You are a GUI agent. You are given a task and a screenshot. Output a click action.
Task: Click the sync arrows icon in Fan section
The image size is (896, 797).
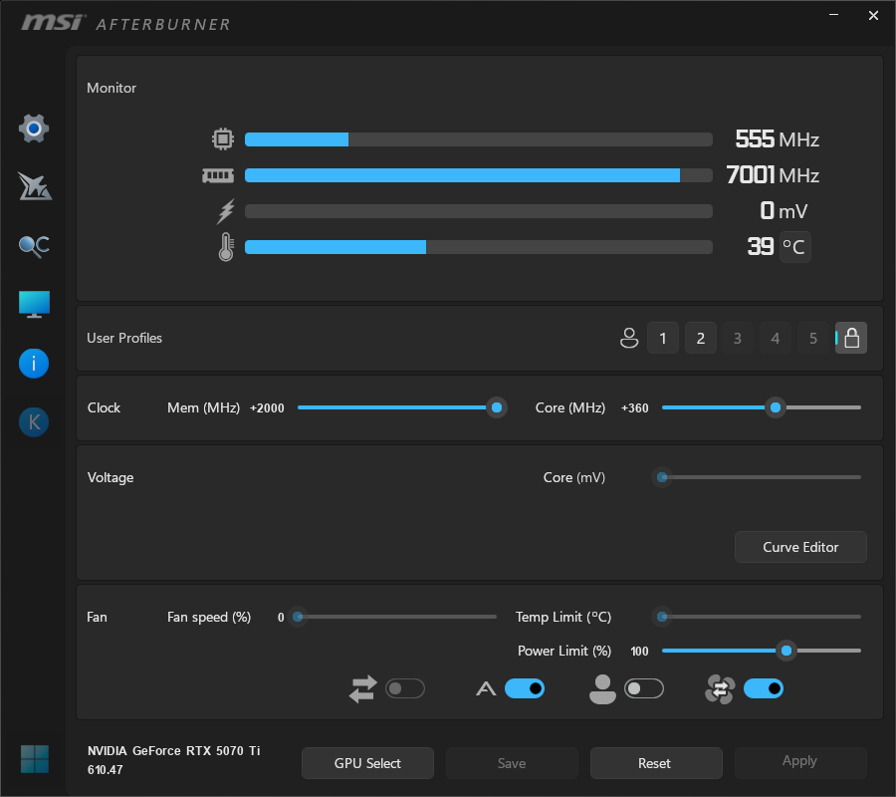[x=362, y=689]
